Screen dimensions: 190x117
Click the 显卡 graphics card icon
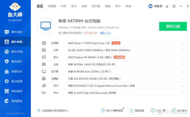pos(44,57)
